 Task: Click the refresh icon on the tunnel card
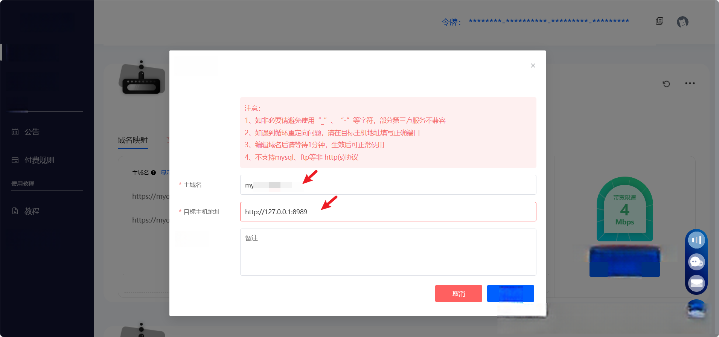tap(666, 84)
